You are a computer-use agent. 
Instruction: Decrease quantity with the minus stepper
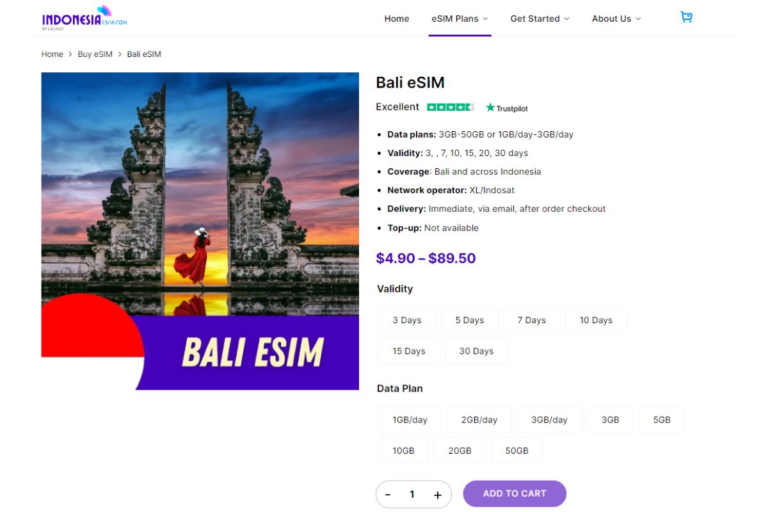click(388, 494)
